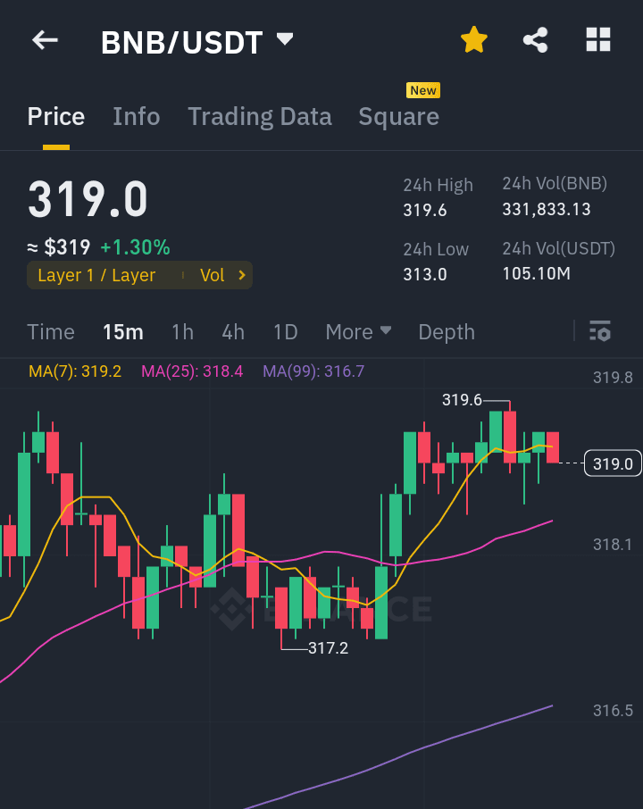Open the Depth view
Screen dimensions: 643x809
[447, 331]
